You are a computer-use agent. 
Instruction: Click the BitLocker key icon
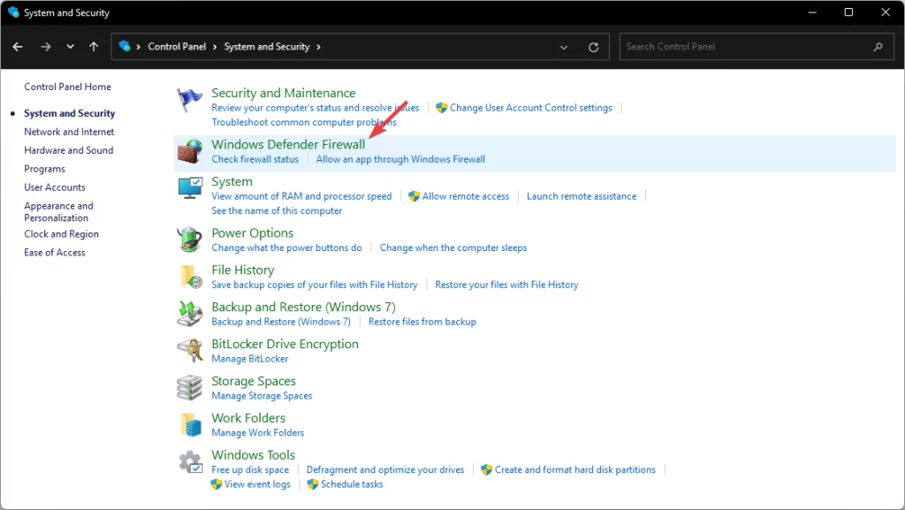coord(188,350)
